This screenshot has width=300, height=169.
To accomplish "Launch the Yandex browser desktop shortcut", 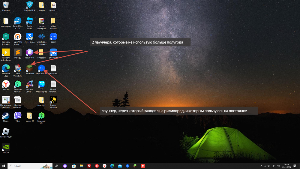I will coord(6,85).
